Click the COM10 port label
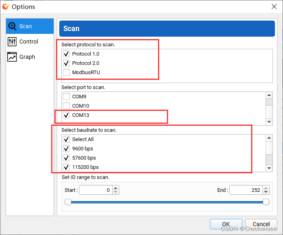 pyautogui.click(x=81, y=106)
